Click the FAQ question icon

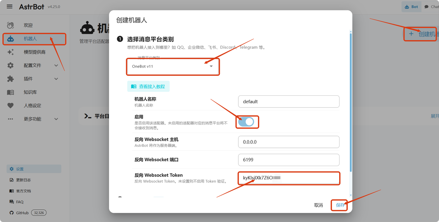tap(12, 202)
